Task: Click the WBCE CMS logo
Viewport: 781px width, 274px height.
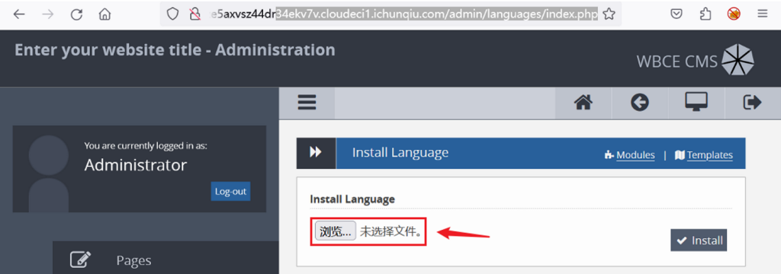Action: point(696,60)
